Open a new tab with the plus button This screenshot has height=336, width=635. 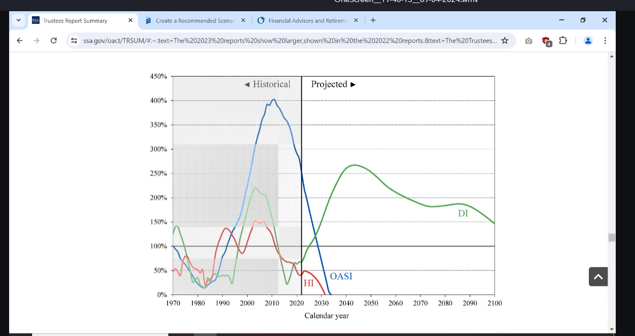point(373,20)
